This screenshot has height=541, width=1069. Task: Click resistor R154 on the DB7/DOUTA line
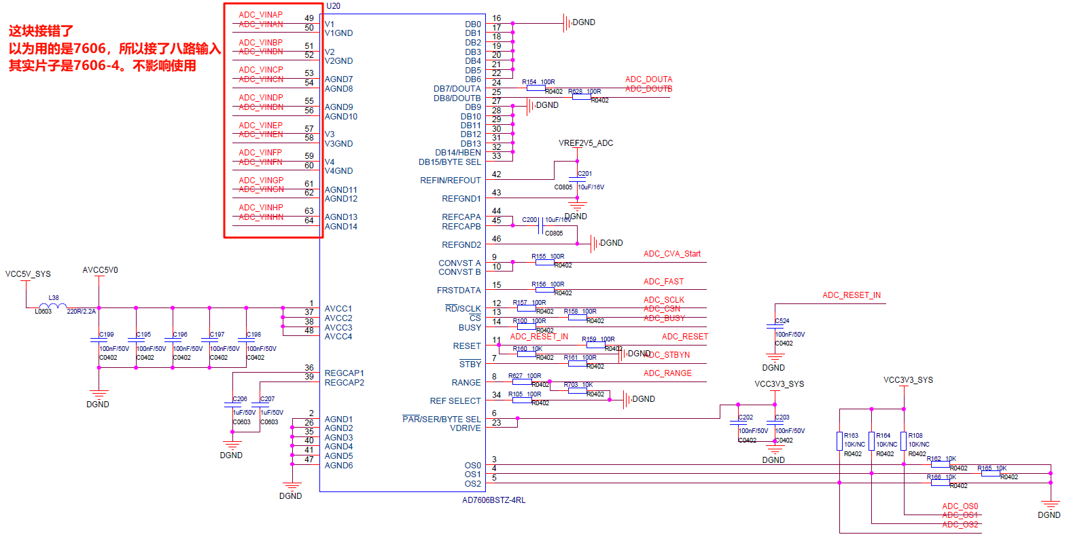536,88
